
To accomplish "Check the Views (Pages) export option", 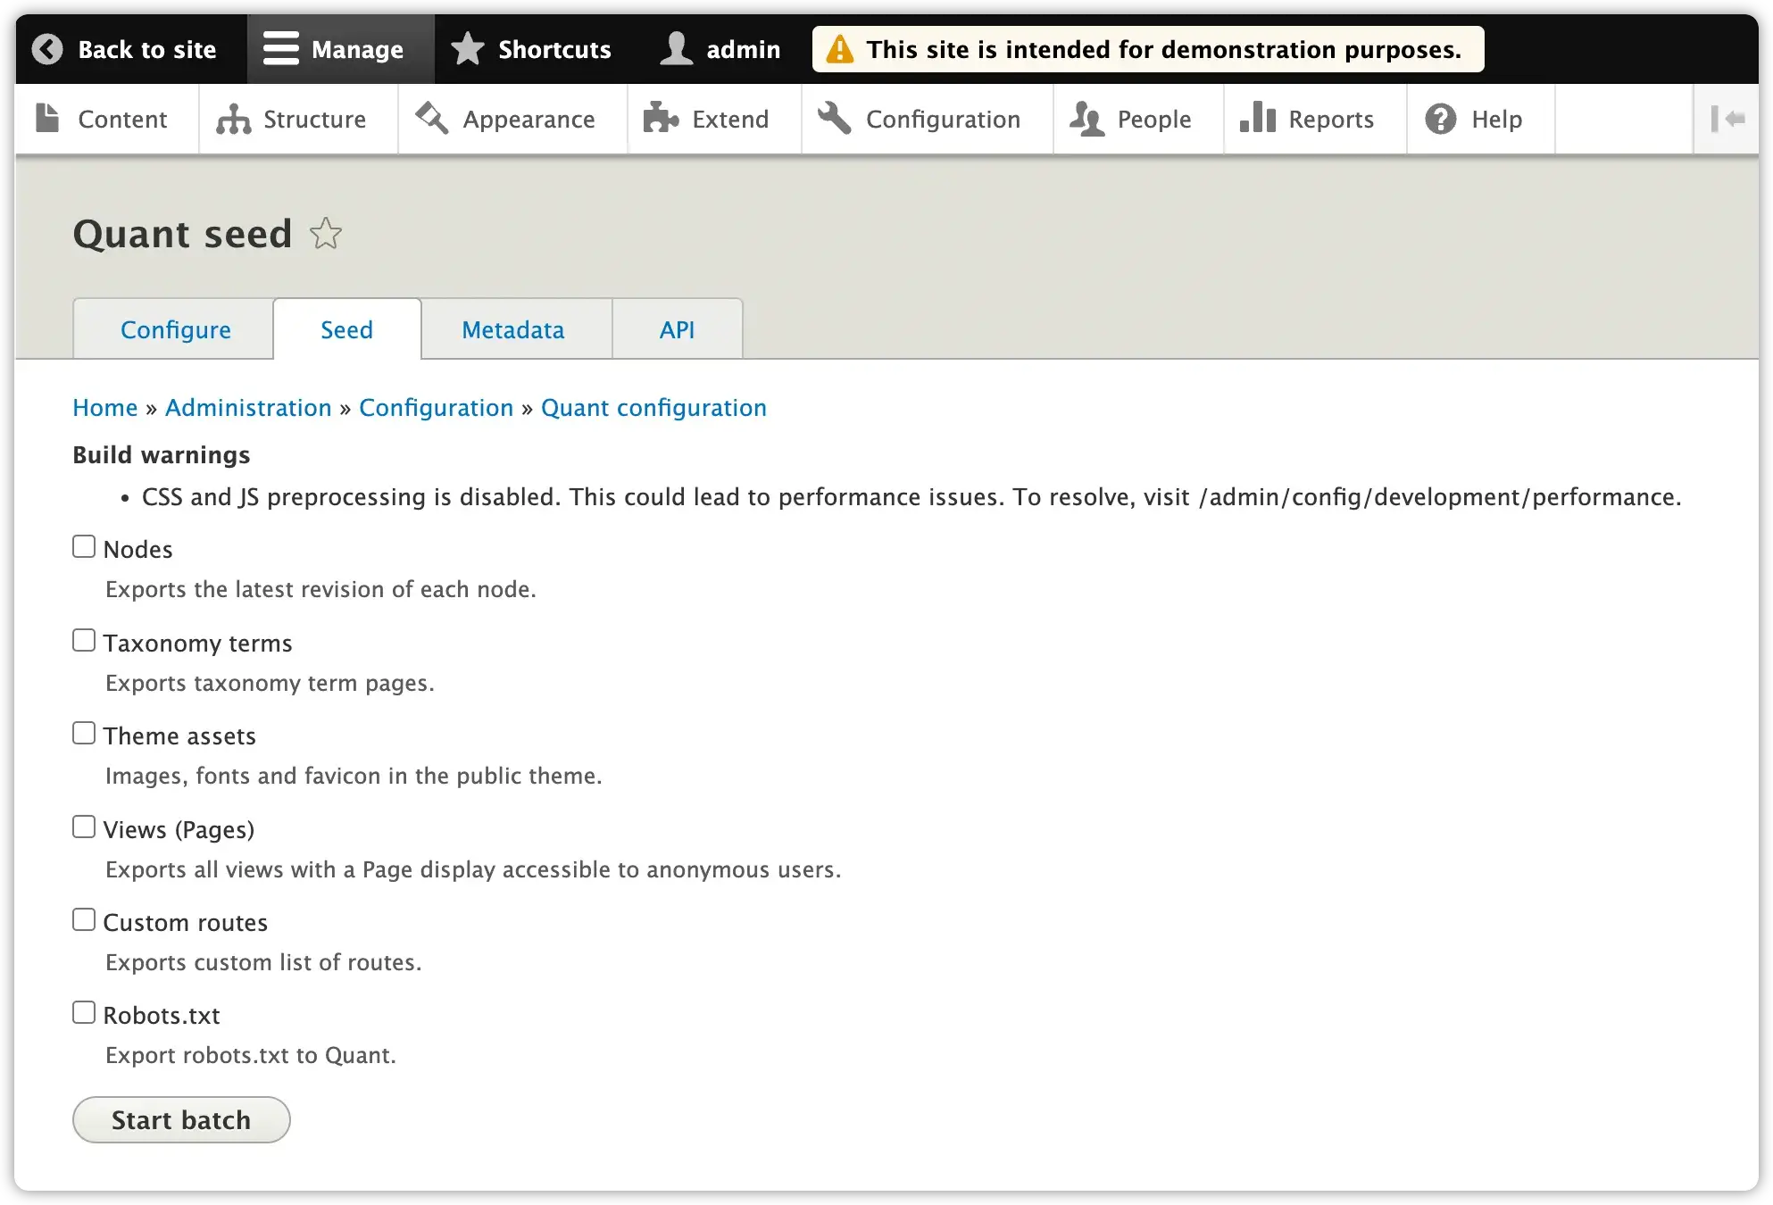I will tap(84, 826).
